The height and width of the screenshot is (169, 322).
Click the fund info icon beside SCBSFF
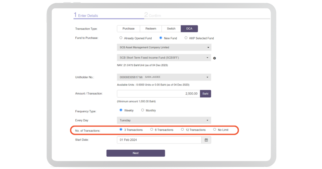point(214,58)
